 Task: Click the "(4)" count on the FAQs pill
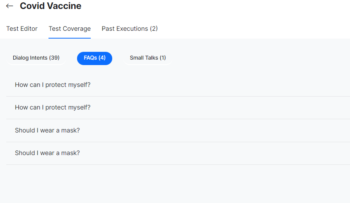click(102, 58)
